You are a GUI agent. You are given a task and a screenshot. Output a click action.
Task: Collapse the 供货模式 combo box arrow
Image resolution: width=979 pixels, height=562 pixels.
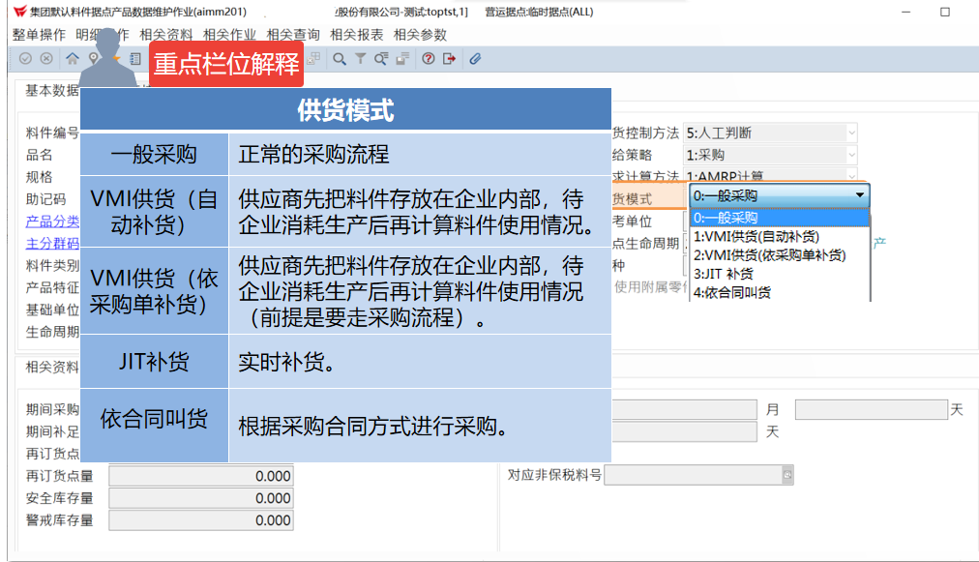click(860, 195)
